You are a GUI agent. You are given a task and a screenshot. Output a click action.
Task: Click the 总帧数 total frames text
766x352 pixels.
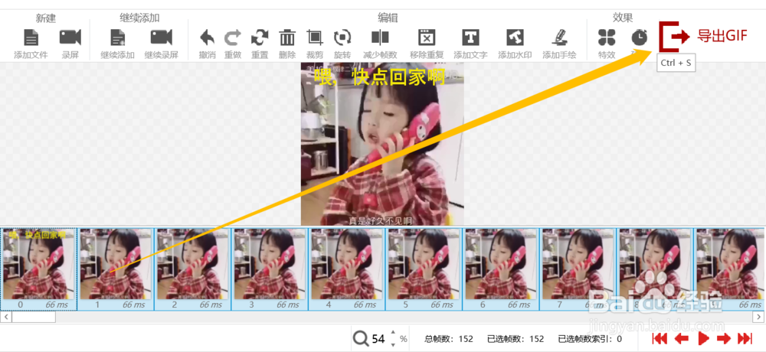[x=448, y=339]
